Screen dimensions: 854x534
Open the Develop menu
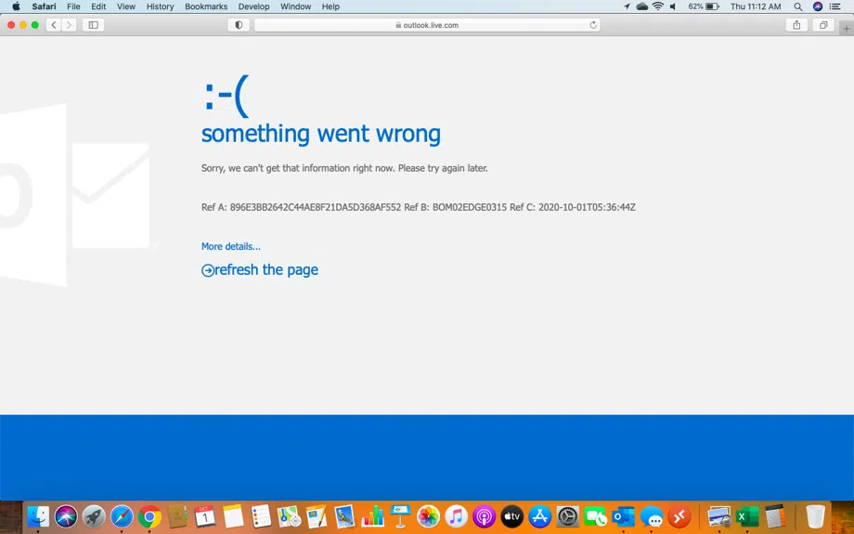tap(253, 7)
